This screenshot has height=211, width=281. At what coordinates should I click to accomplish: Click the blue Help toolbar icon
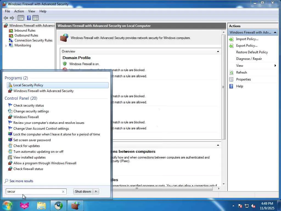click(x=29, y=18)
